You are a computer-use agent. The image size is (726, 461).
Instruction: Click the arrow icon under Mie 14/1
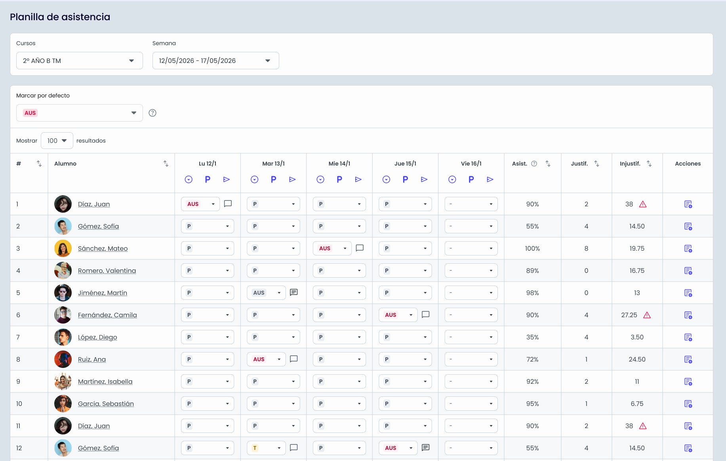coord(358,179)
